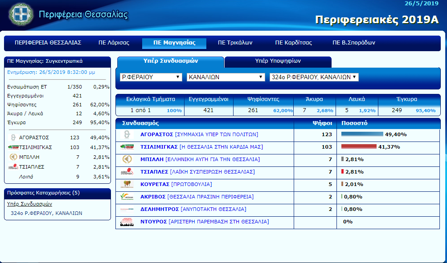Click the ΑΓΟΡΑΣΤΟΣ party logo in results table
Viewport: 447px width, 263px height.
tap(127, 134)
